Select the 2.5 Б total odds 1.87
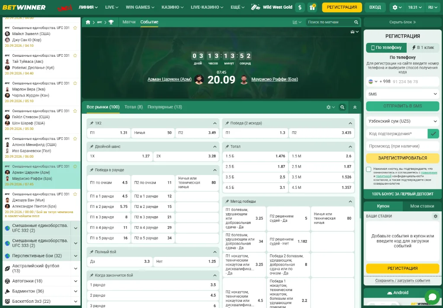The height and width of the screenshot is (308, 443). [255, 167]
